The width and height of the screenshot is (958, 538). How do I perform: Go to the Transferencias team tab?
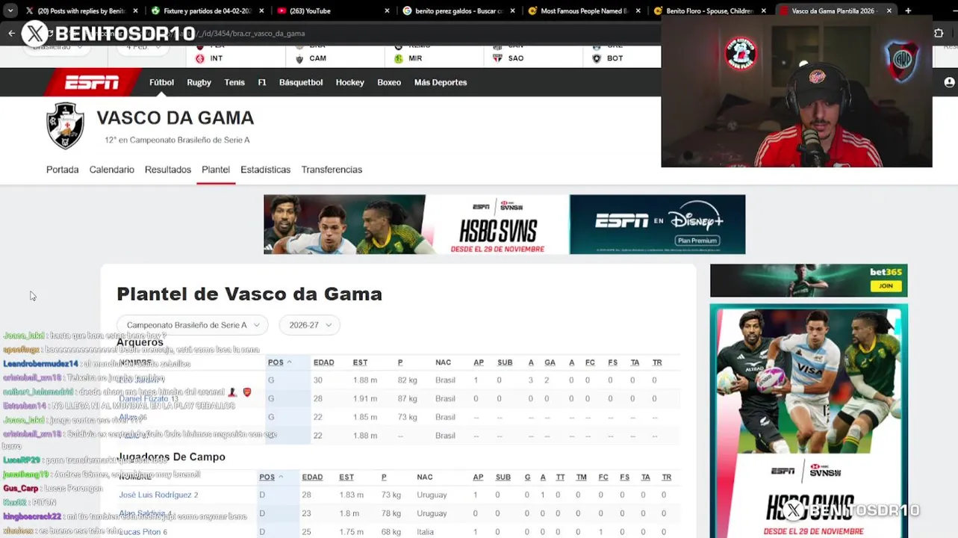pos(332,170)
